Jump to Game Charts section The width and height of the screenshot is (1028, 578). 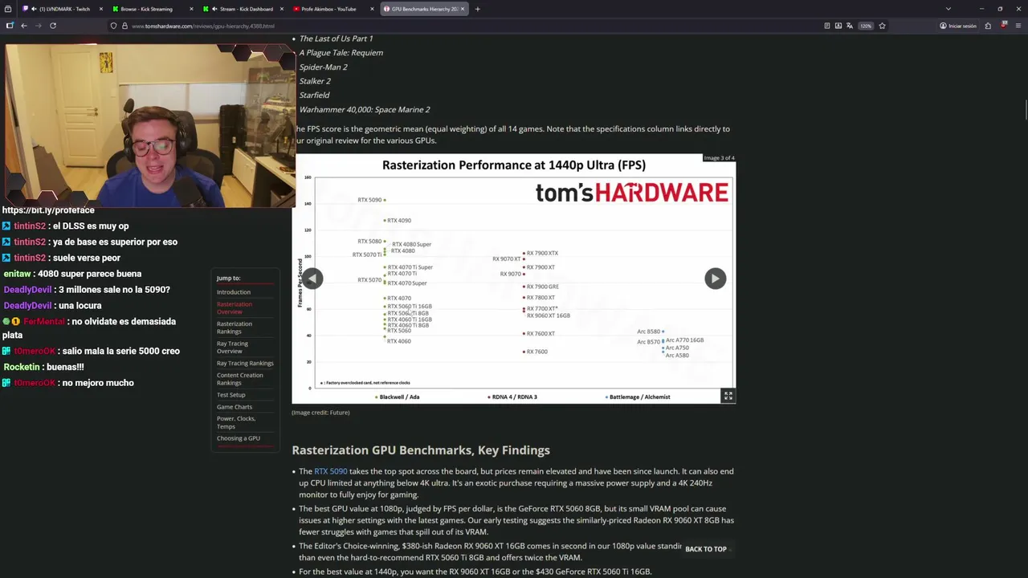[x=235, y=407]
